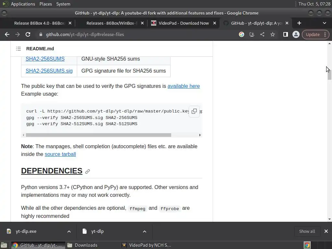332x249 pixels.
Task: Open a new browser tab
Action: coord(299,23)
